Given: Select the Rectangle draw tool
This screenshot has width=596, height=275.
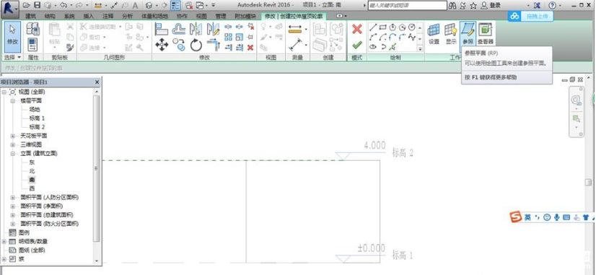Looking at the screenshot, I should coord(382,27).
